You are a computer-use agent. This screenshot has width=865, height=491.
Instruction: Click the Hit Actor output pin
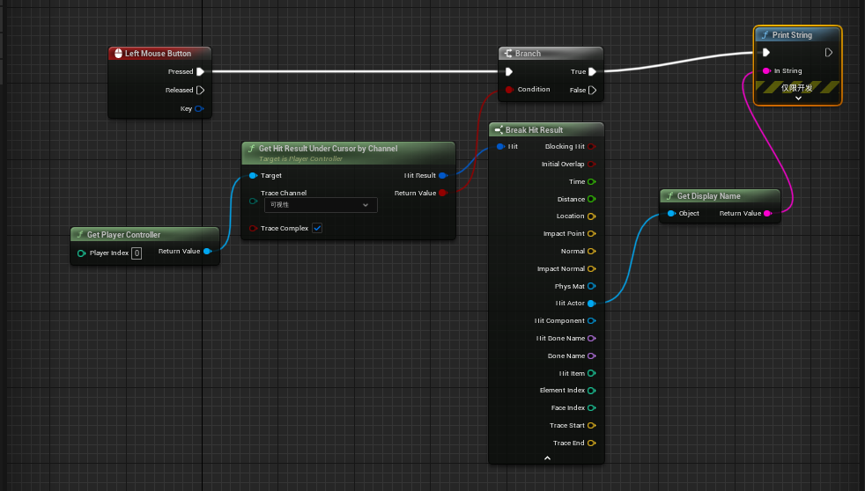591,304
